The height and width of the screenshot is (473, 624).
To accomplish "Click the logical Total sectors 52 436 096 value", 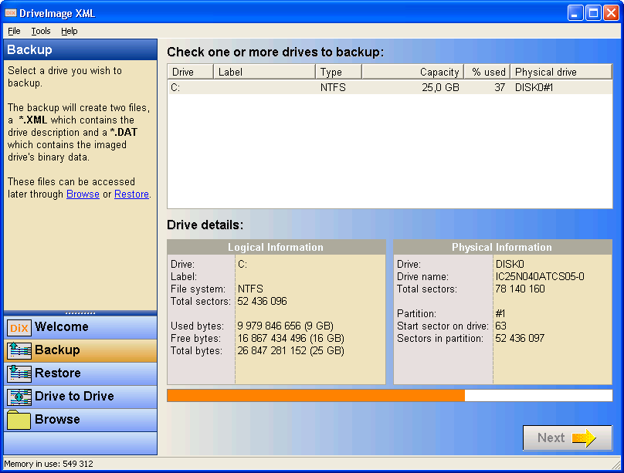I will click(263, 301).
